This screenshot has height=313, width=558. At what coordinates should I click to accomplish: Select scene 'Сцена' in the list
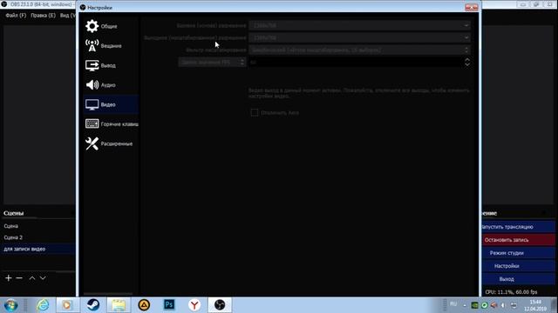point(37,226)
